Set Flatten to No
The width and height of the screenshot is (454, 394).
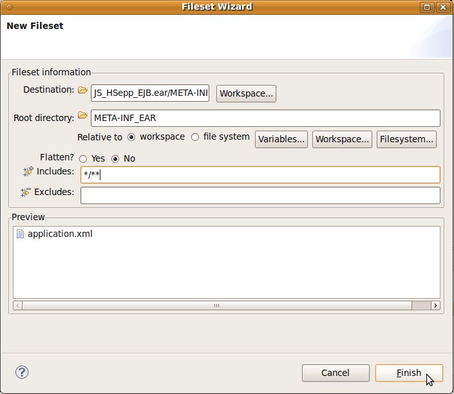(116, 159)
